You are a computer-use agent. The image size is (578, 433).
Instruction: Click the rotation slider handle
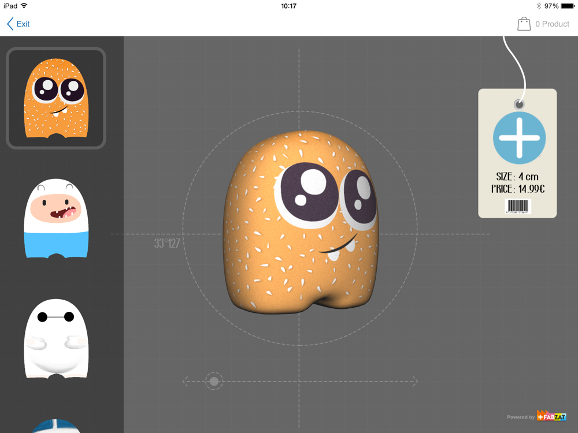pyautogui.click(x=214, y=381)
